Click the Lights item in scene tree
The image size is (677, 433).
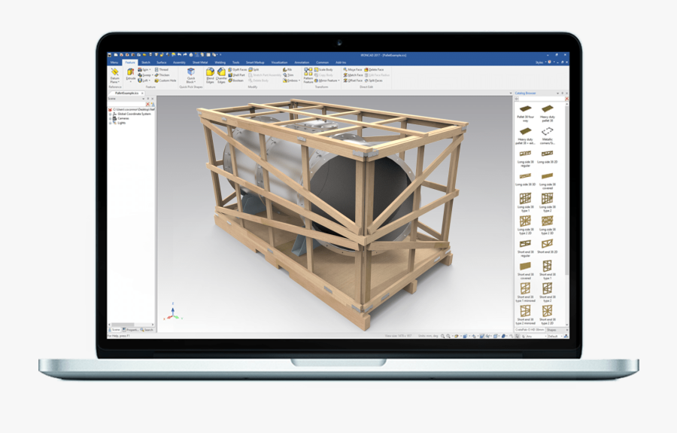tap(121, 123)
